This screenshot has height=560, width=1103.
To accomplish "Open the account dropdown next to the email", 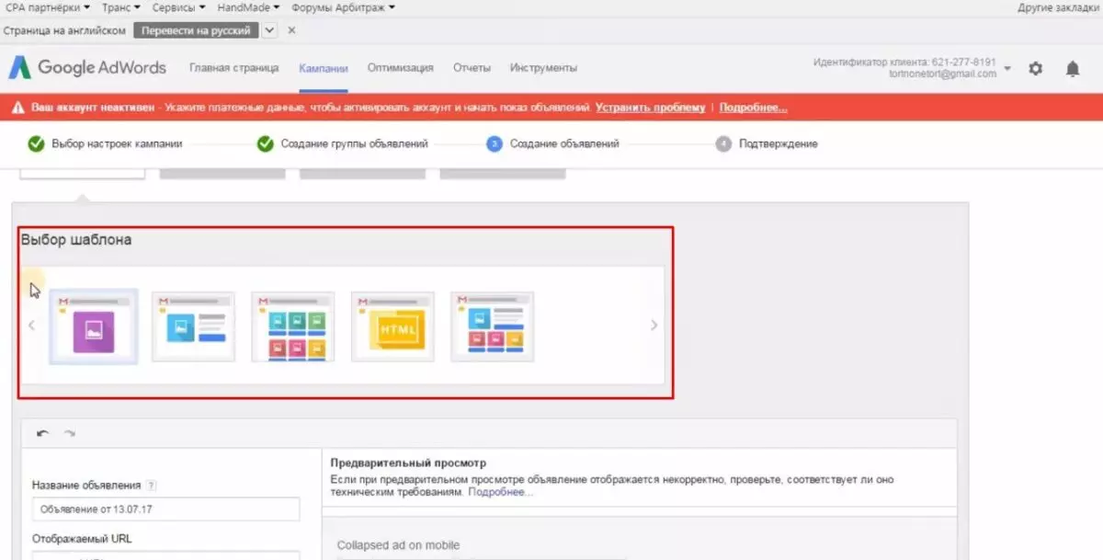I will point(1007,69).
